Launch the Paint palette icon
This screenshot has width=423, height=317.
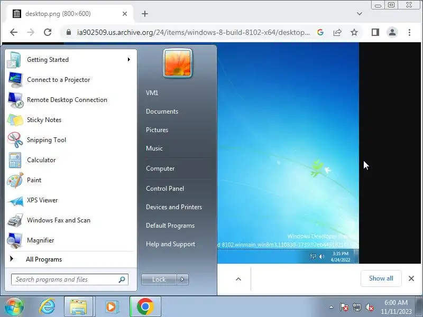pos(15,180)
